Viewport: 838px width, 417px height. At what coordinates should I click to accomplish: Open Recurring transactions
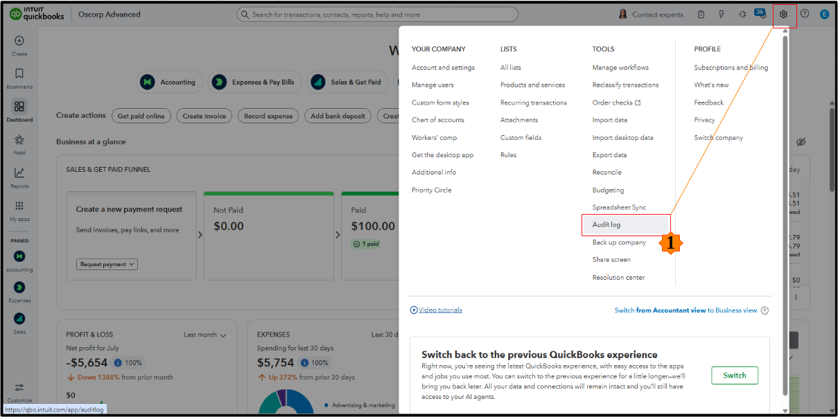coord(534,103)
